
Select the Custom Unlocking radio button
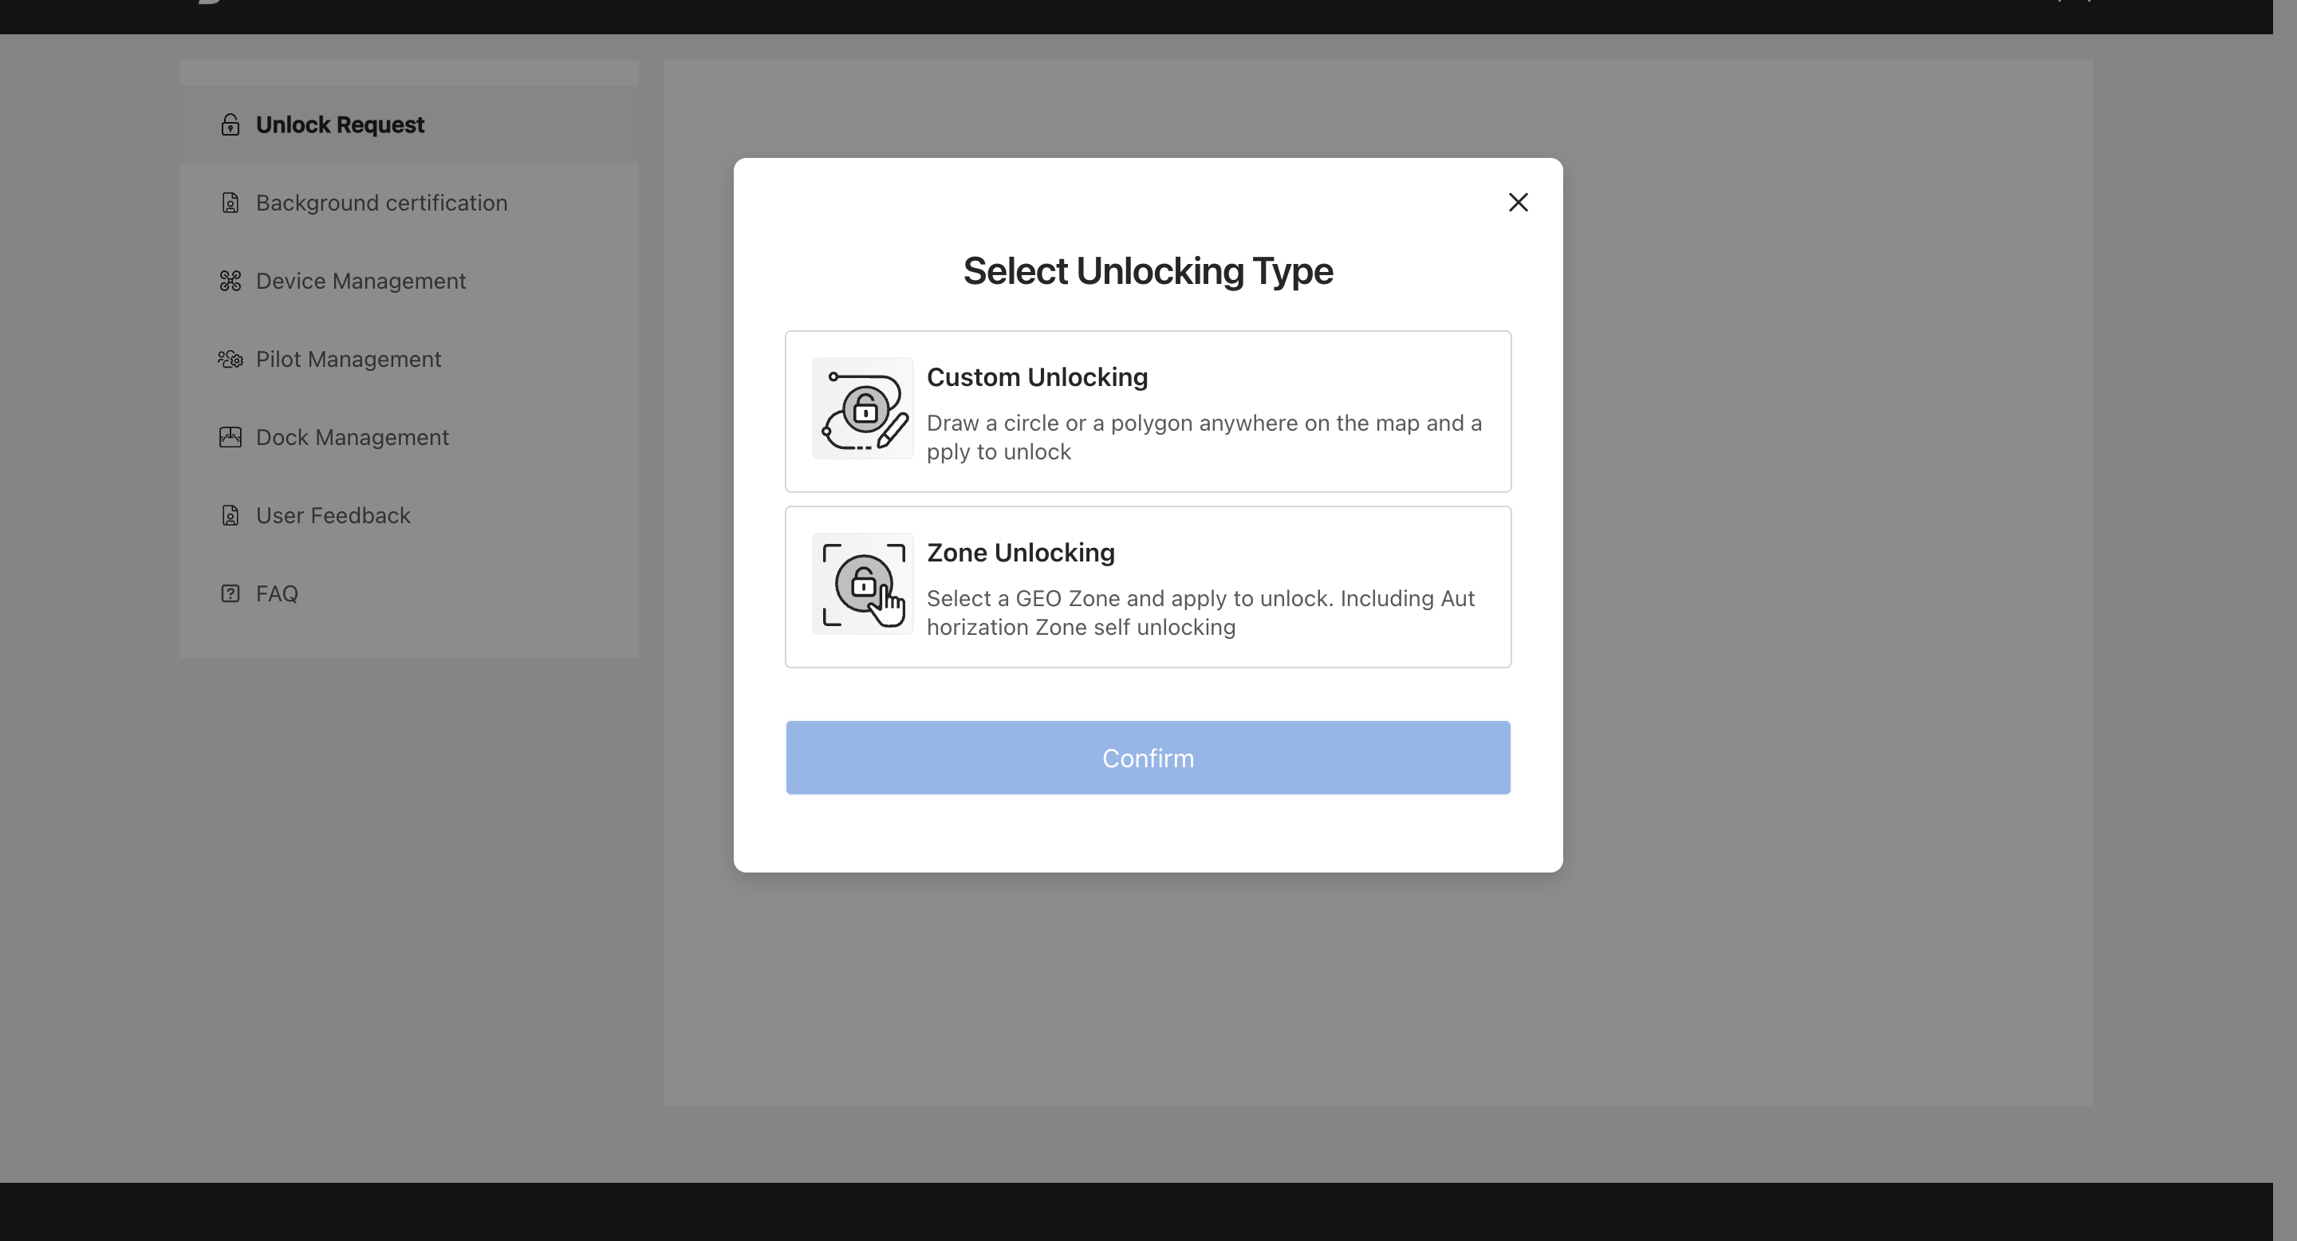1148,410
